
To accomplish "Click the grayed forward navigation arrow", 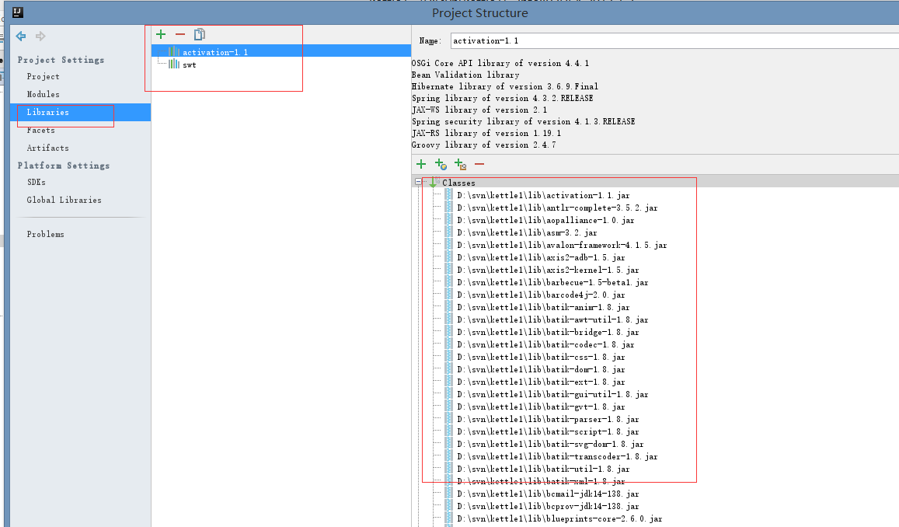I will (x=39, y=36).
